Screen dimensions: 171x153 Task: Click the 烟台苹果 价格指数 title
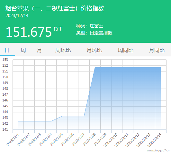[55, 8]
